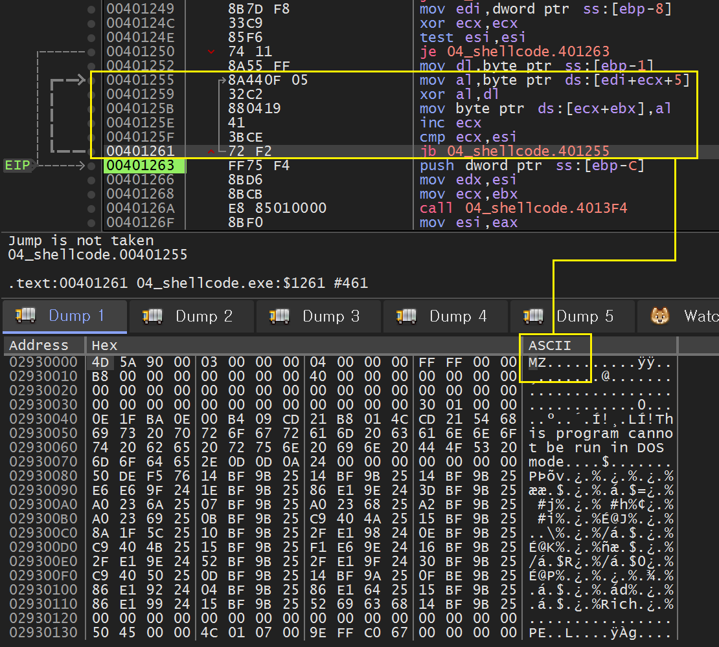Click the Hex column header in dump

coord(302,345)
